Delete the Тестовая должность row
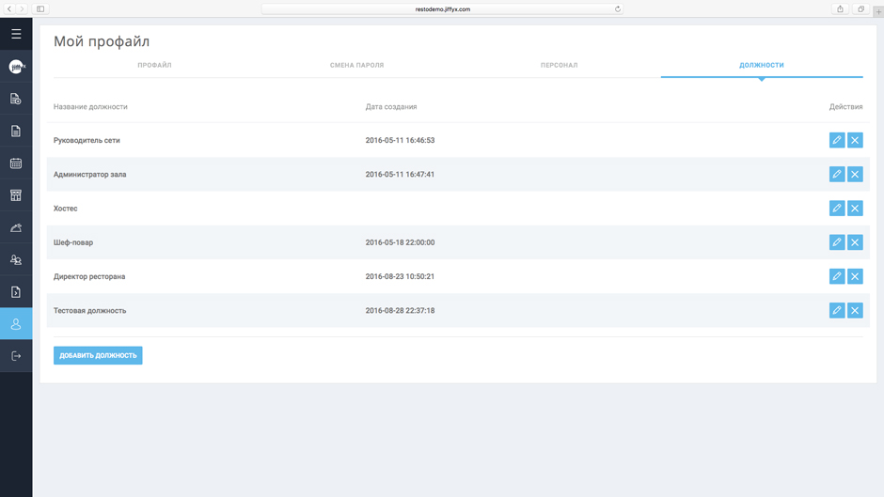The width and height of the screenshot is (884, 497). click(x=855, y=310)
